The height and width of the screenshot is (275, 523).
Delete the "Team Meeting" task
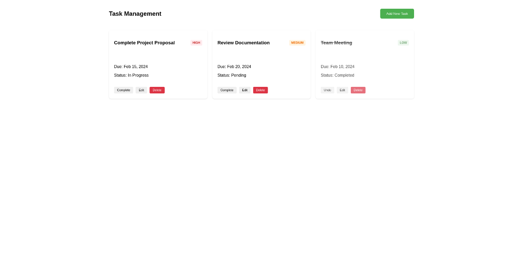click(358, 90)
